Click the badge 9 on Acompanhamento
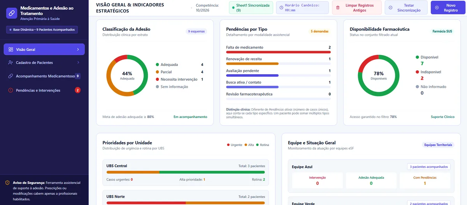467x205 pixels. tap(78, 76)
